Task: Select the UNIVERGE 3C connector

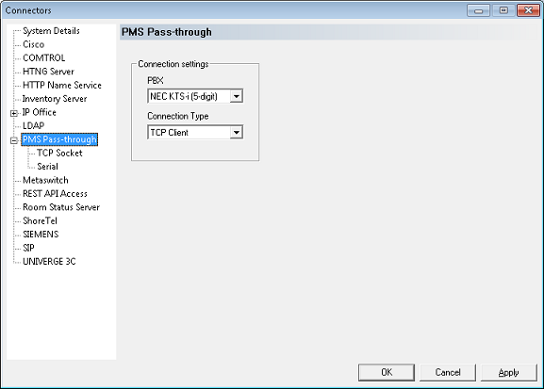Action: click(x=49, y=262)
